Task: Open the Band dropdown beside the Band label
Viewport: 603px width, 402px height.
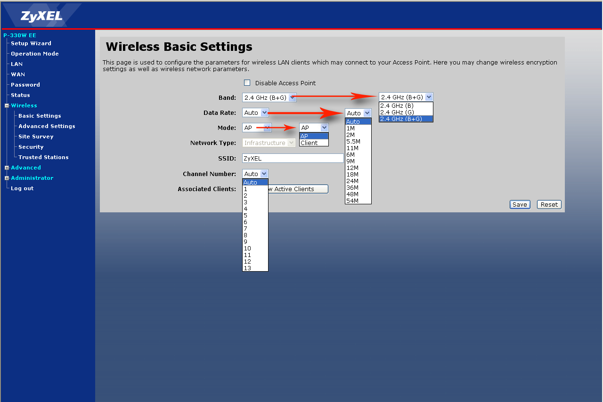Action: (x=269, y=97)
